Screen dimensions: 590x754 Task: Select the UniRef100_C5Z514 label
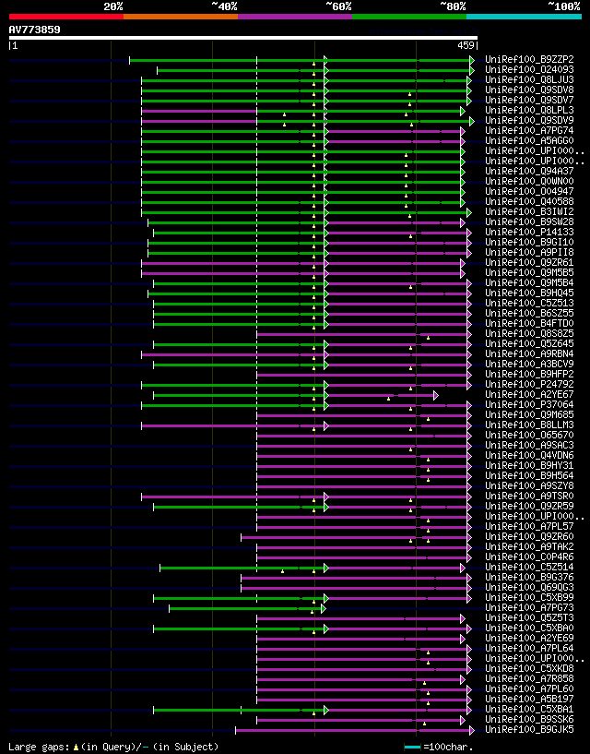[x=529, y=568]
